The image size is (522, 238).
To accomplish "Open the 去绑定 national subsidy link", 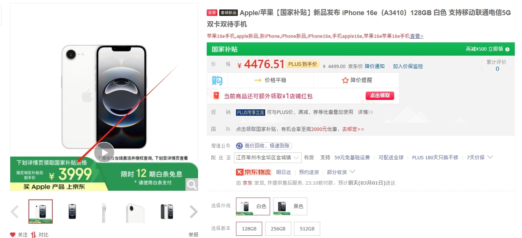I will [x=353, y=129].
